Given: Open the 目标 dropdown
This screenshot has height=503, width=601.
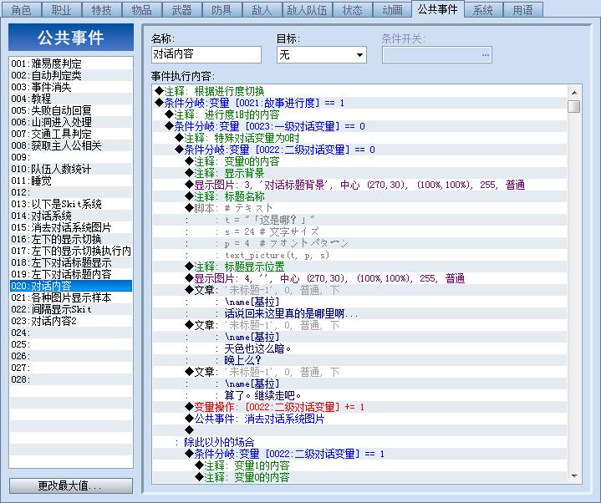Looking at the screenshot, I should click(x=321, y=55).
